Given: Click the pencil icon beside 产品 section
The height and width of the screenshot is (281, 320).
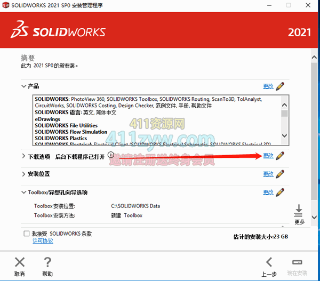Looking at the screenshot, I should click(280, 86).
